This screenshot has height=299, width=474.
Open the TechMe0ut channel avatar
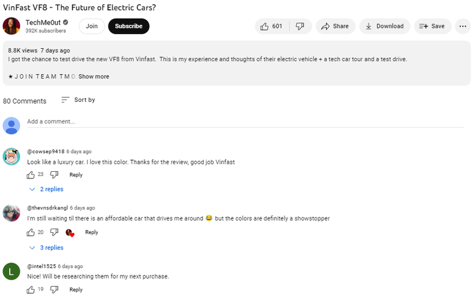(11, 26)
